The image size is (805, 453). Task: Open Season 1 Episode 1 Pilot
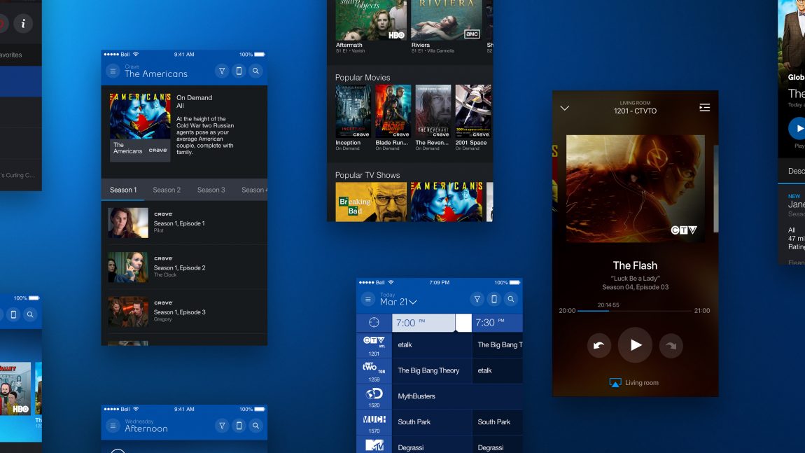click(x=185, y=223)
